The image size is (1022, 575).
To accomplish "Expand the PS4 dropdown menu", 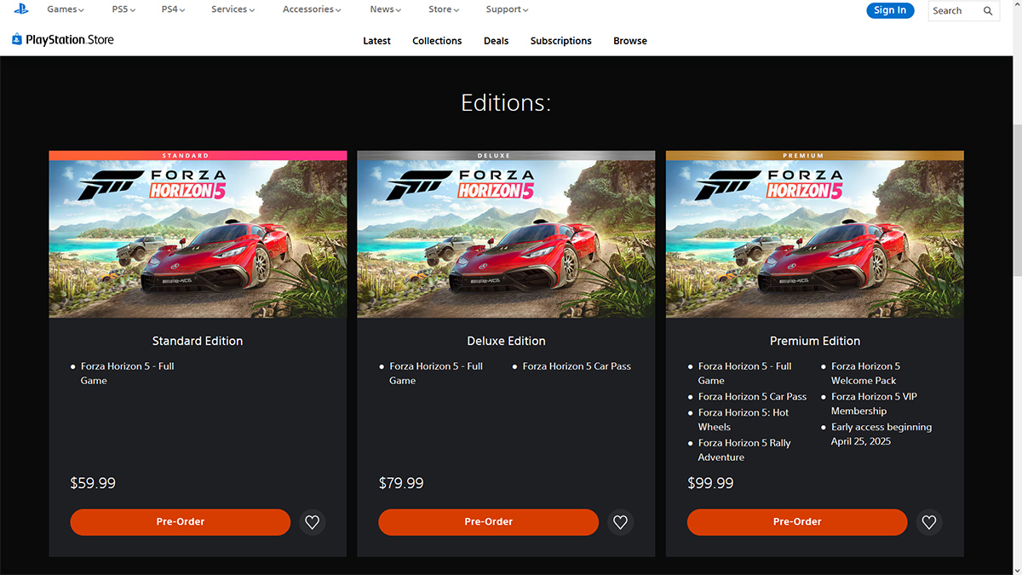I will [x=173, y=9].
